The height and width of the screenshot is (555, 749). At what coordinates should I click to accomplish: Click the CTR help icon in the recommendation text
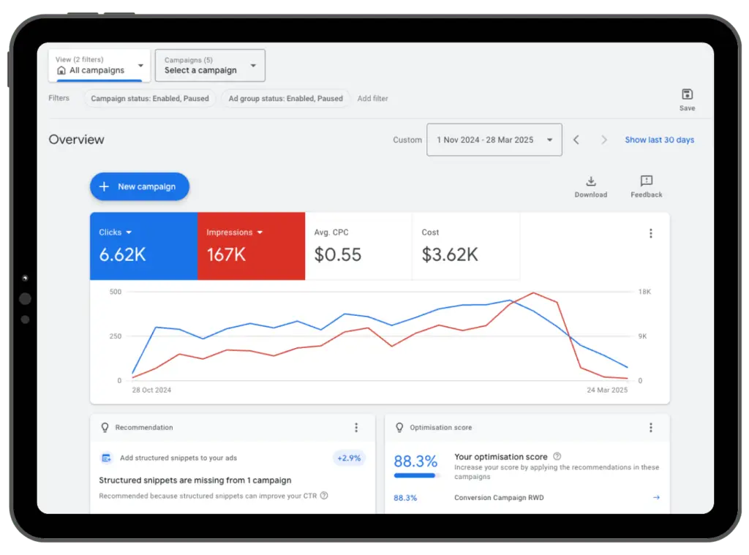(323, 495)
